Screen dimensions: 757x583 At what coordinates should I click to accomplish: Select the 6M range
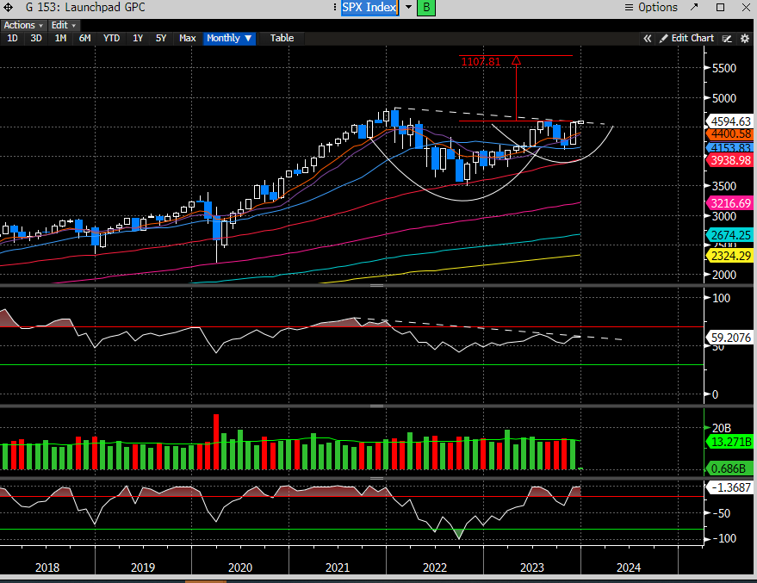[85, 38]
